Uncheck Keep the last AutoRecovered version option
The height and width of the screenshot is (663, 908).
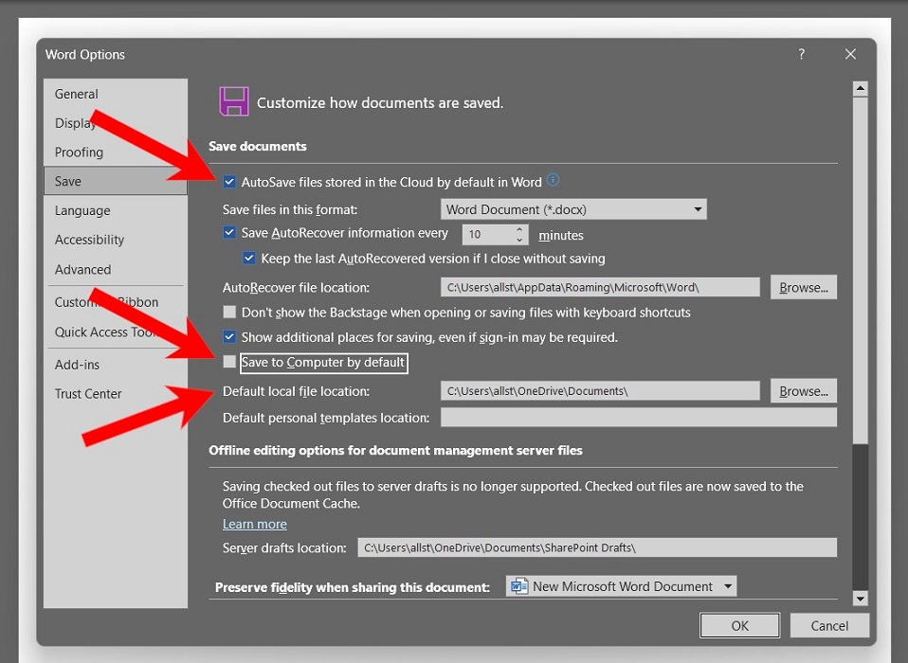(248, 258)
